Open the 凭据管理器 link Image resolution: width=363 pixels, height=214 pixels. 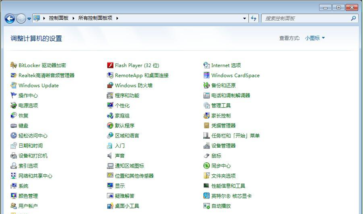click(x=223, y=126)
